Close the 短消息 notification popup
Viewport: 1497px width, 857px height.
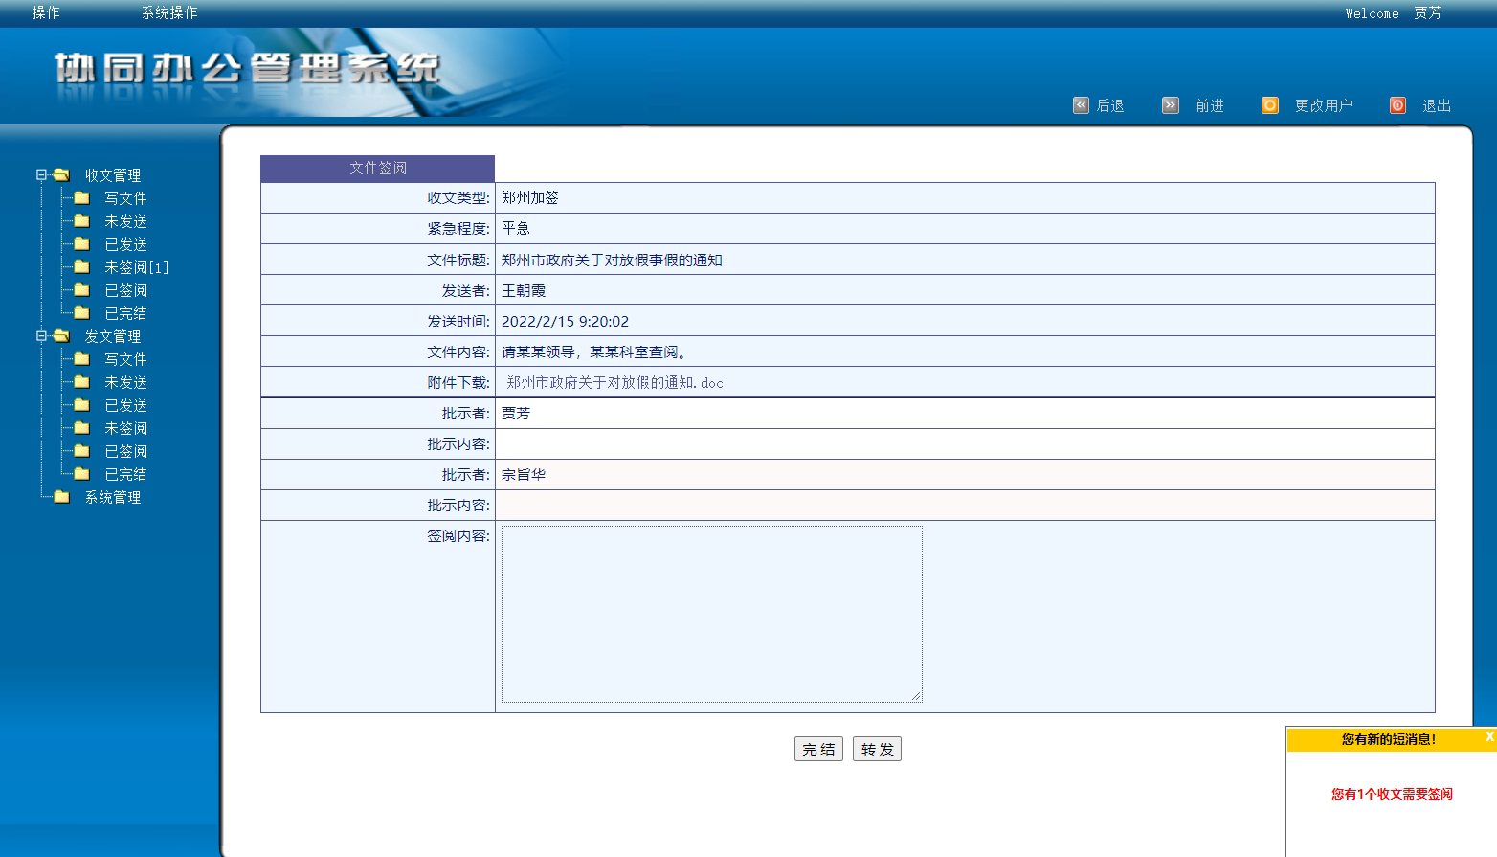(x=1489, y=736)
